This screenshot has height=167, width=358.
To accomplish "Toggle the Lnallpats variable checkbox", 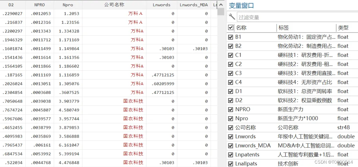I will pyautogui.click(x=230, y=164).
